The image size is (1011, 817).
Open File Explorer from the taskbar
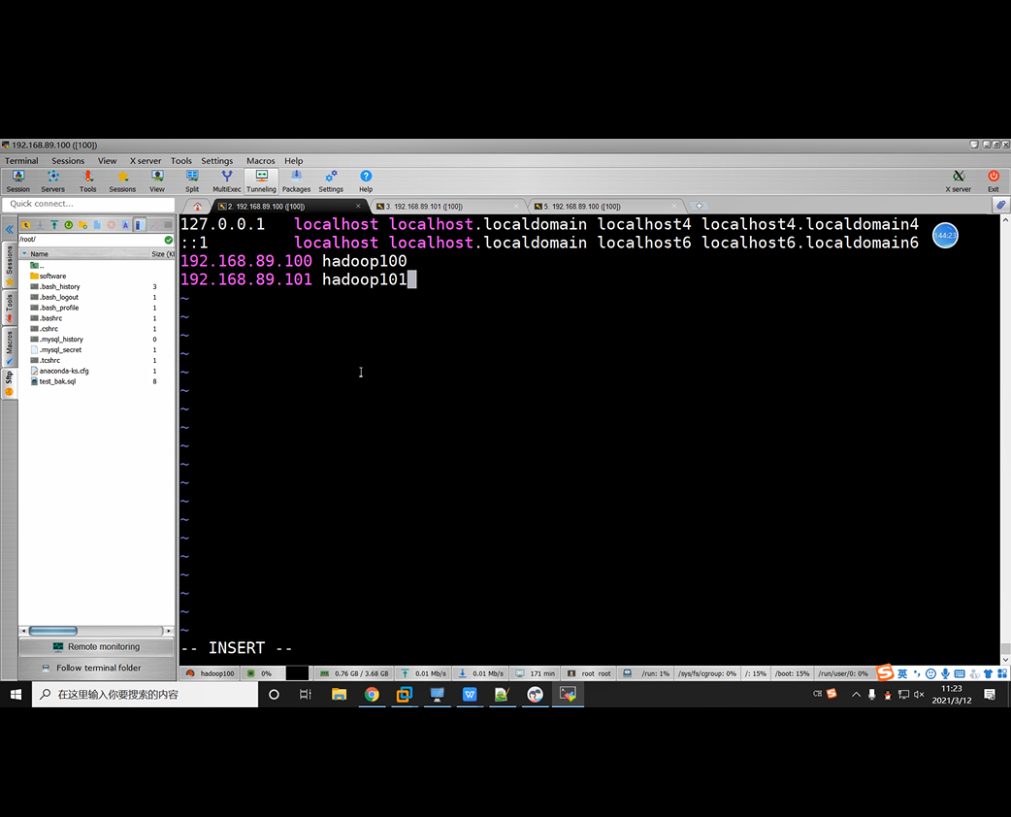tap(339, 695)
